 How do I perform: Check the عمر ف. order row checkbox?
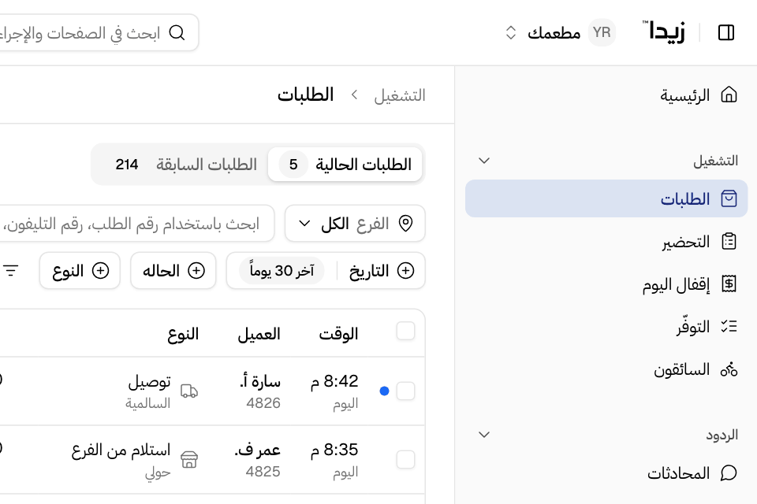[405, 459]
